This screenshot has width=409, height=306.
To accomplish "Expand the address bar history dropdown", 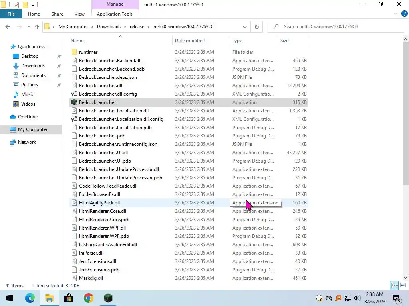I will tap(245, 27).
